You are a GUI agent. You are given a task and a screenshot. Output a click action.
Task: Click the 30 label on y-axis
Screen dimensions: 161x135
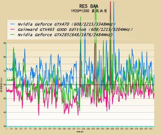click(5, 126)
